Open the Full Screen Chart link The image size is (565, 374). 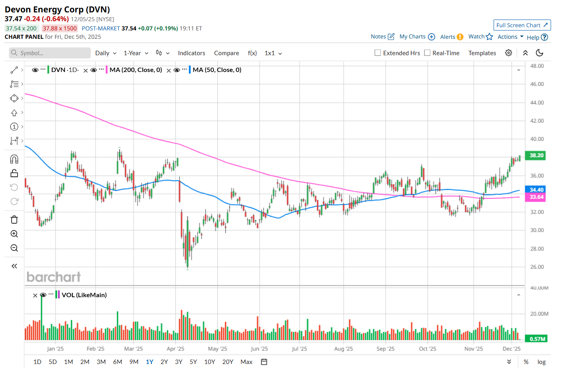click(x=522, y=25)
